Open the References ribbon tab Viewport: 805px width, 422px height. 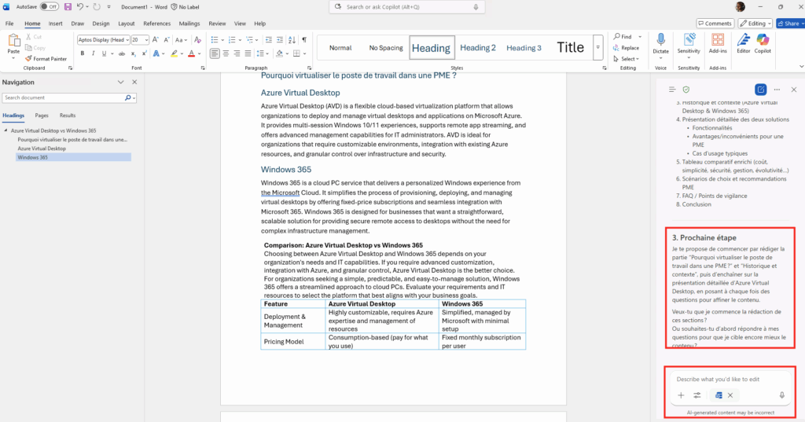pyautogui.click(x=156, y=24)
